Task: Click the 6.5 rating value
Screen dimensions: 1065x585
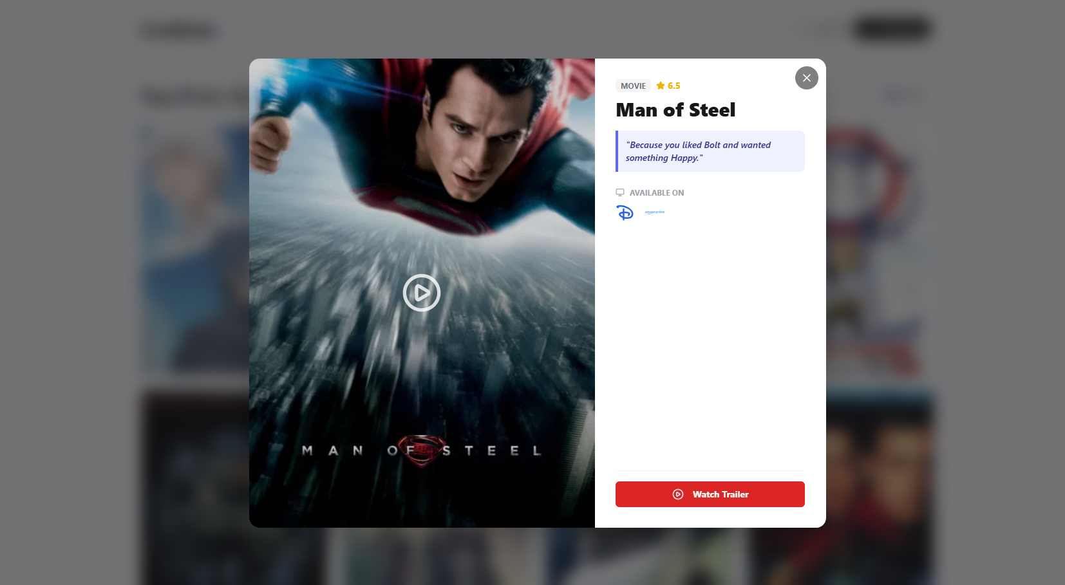Action: pyautogui.click(x=672, y=86)
